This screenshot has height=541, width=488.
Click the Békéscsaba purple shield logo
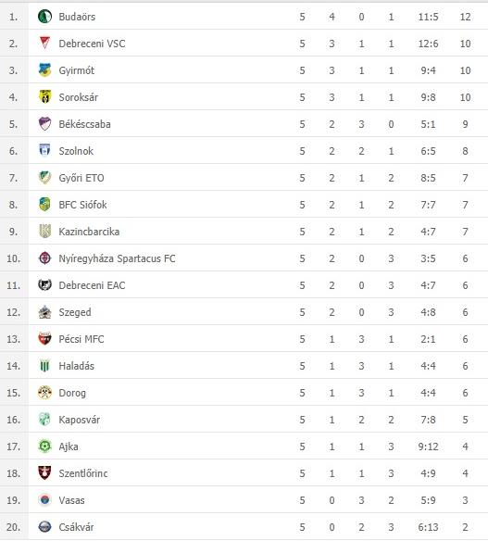pyautogui.click(x=44, y=124)
